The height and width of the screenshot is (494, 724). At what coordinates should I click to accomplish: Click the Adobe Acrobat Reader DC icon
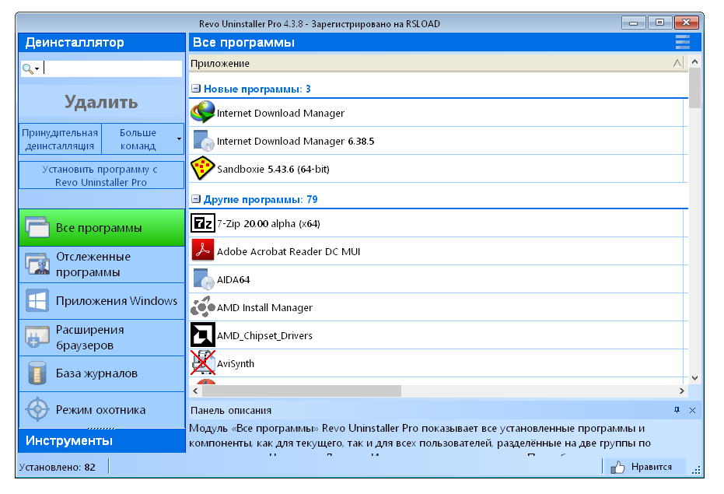pos(201,251)
